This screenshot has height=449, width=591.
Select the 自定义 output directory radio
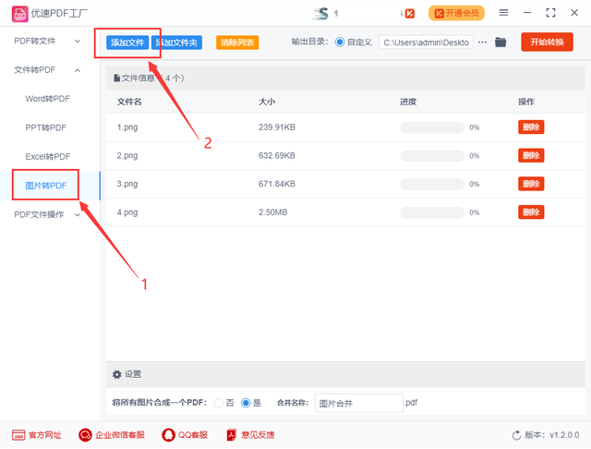click(340, 42)
